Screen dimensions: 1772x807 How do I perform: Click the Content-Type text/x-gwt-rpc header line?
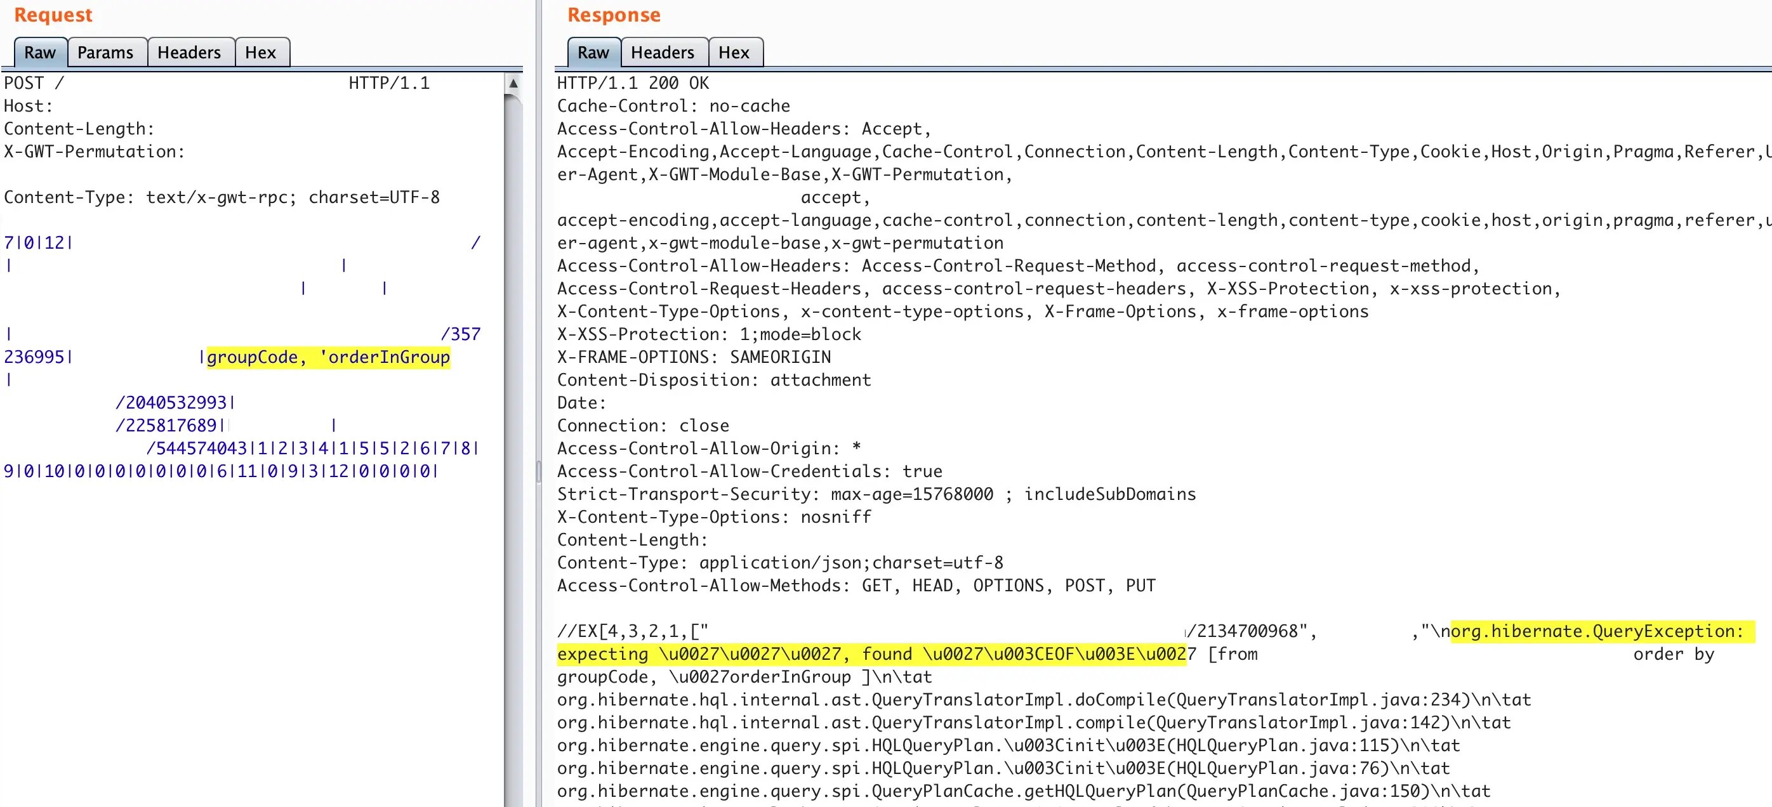221,197
